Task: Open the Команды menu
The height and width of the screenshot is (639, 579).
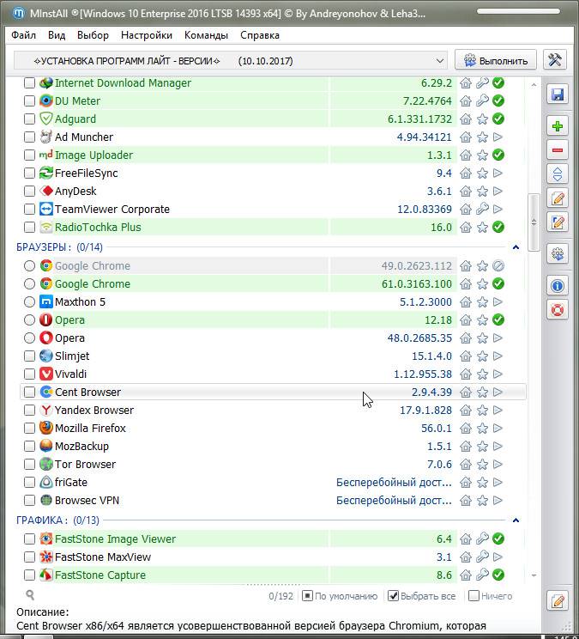Action: coord(206,35)
